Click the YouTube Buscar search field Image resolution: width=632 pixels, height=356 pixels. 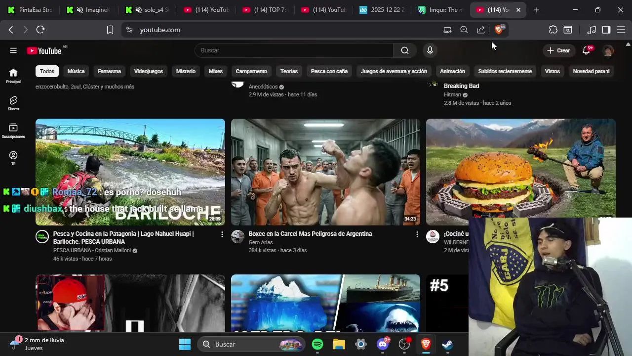294,50
